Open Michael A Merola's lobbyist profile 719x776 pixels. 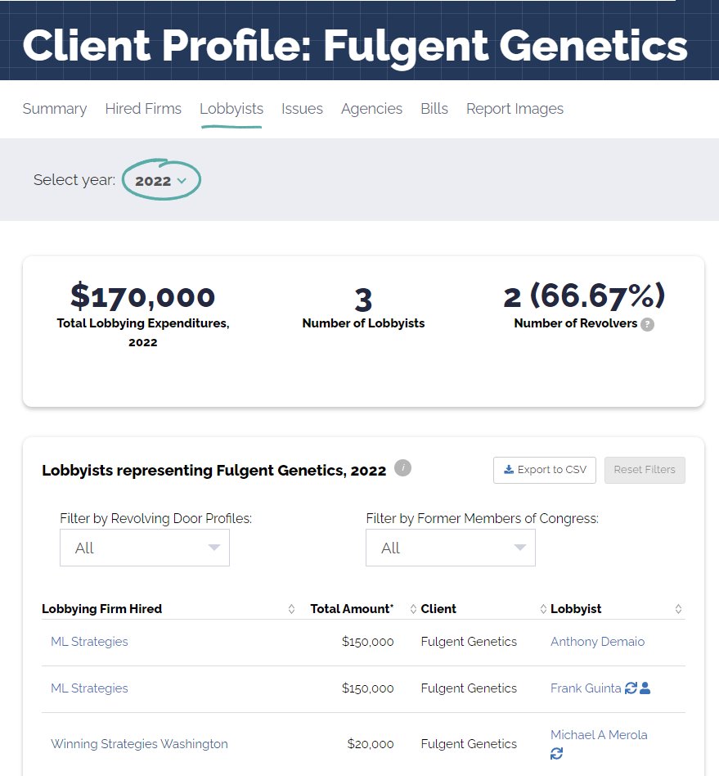[x=599, y=734]
